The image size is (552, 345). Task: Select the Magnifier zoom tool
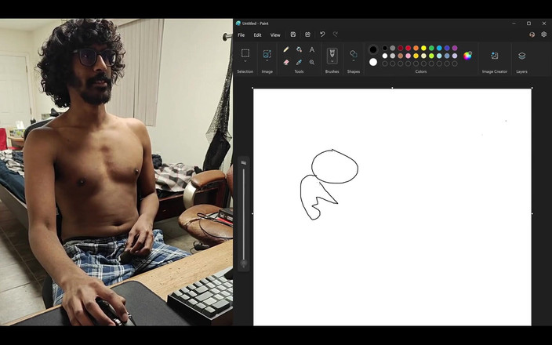(312, 62)
